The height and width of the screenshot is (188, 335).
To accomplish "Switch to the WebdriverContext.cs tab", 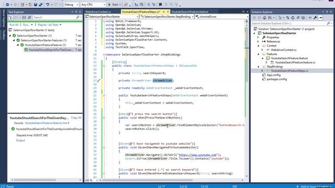I will pyautogui.click(x=98, y=11).
